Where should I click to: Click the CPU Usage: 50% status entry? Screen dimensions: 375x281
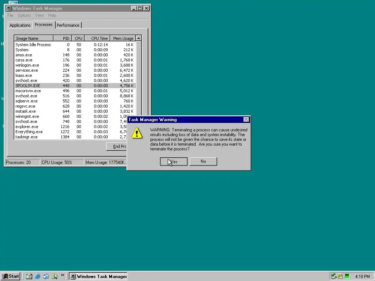click(62, 162)
